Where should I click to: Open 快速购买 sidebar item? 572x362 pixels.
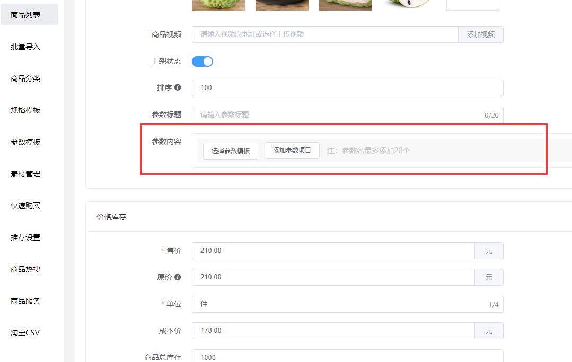(25, 206)
